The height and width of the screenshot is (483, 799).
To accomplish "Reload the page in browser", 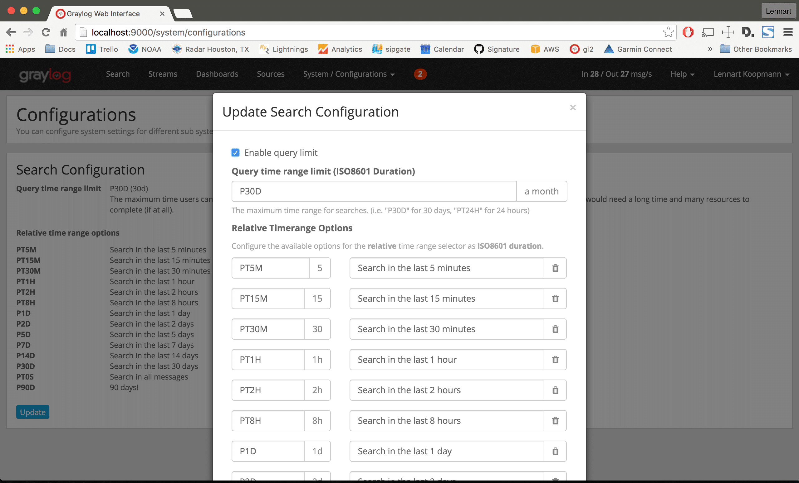I will [x=46, y=32].
